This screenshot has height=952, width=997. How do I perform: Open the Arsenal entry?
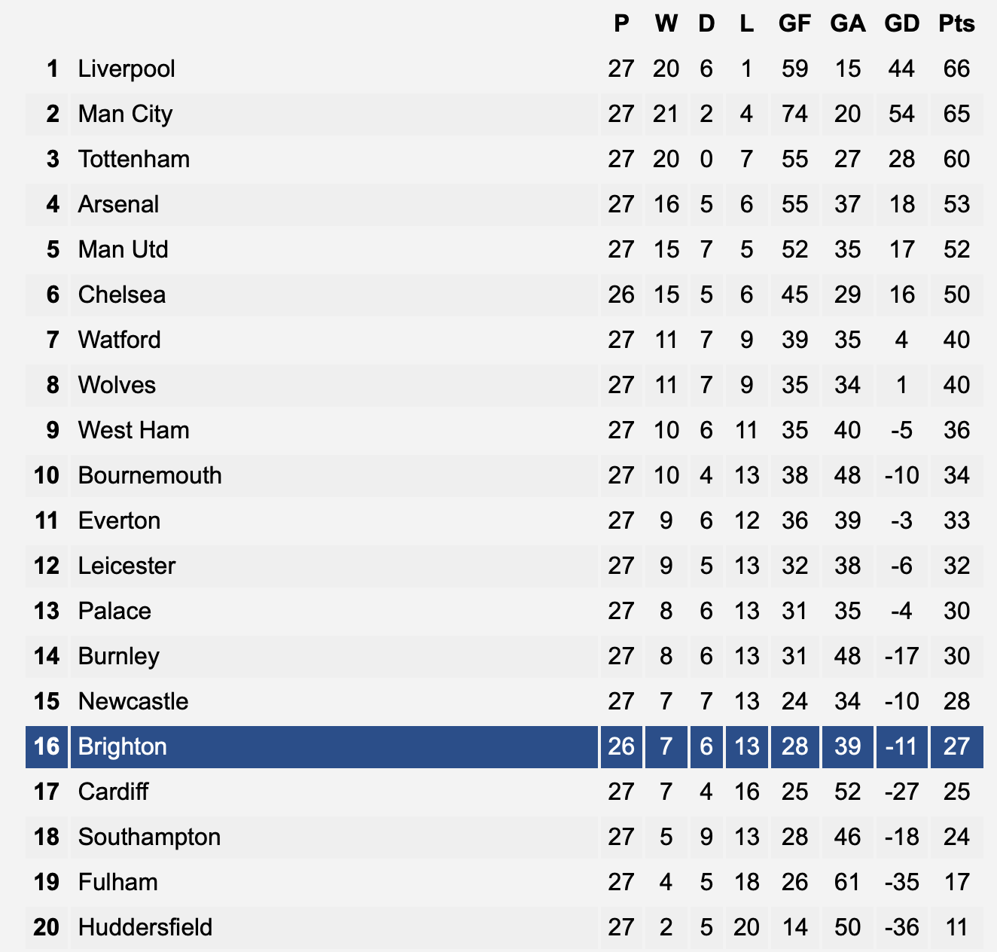pyautogui.click(x=118, y=204)
